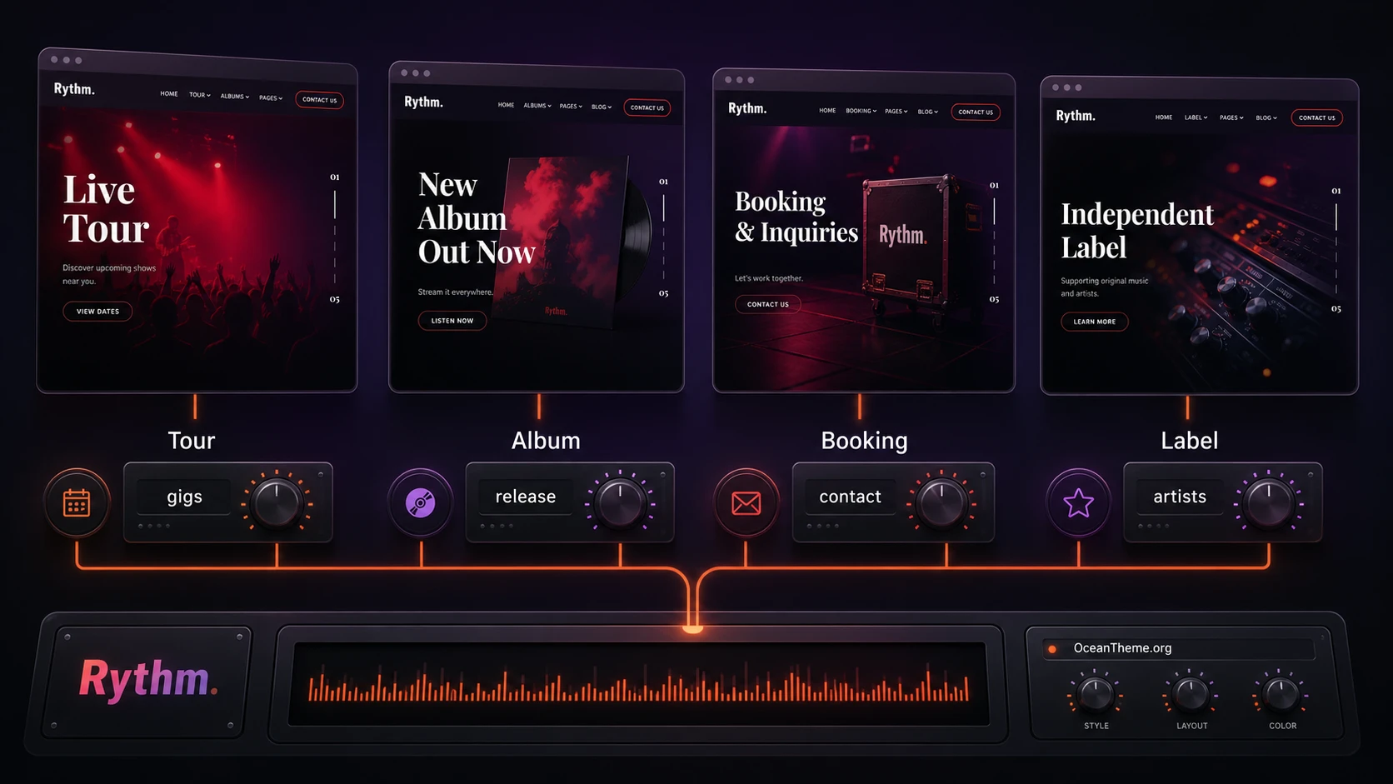The image size is (1393, 784).
Task: Click Rythm. logo in Live Tour window
Action: coord(74,89)
